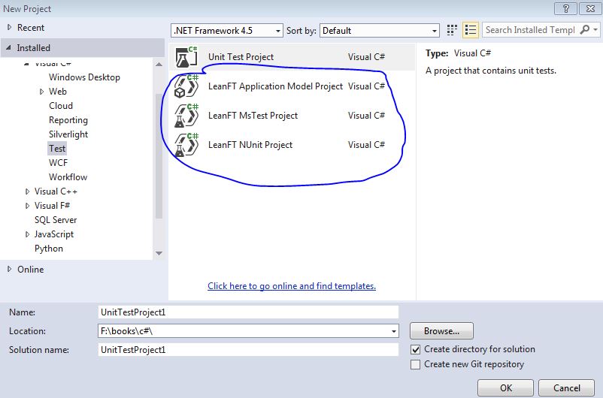This screenshot has width=603, height=398.
Task: Click the LeanFT NUnit Project name text
Action: point(250,145)
